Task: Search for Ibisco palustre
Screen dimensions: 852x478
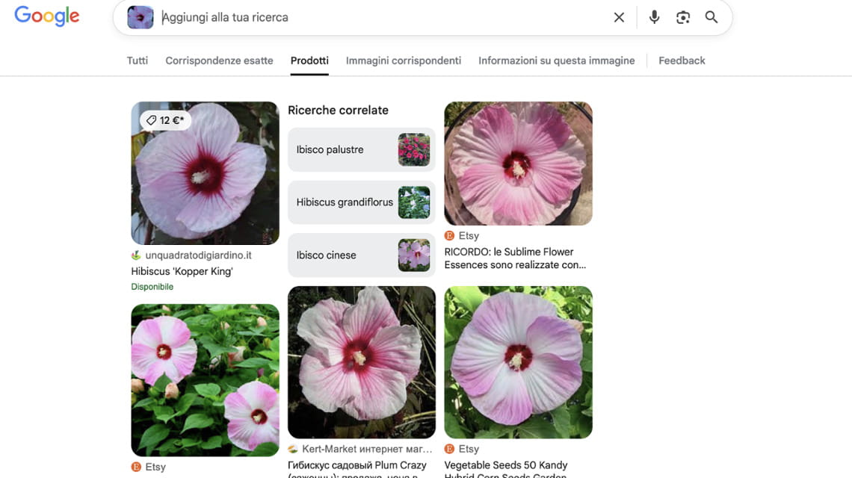Action: pyautogui.click(x=361, y=149)
